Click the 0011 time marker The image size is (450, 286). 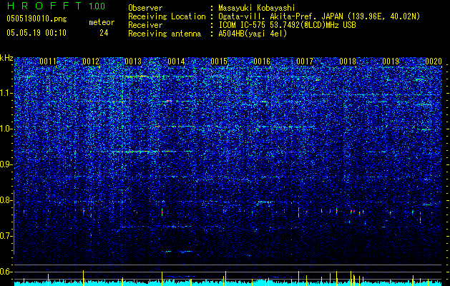point(48,61)
